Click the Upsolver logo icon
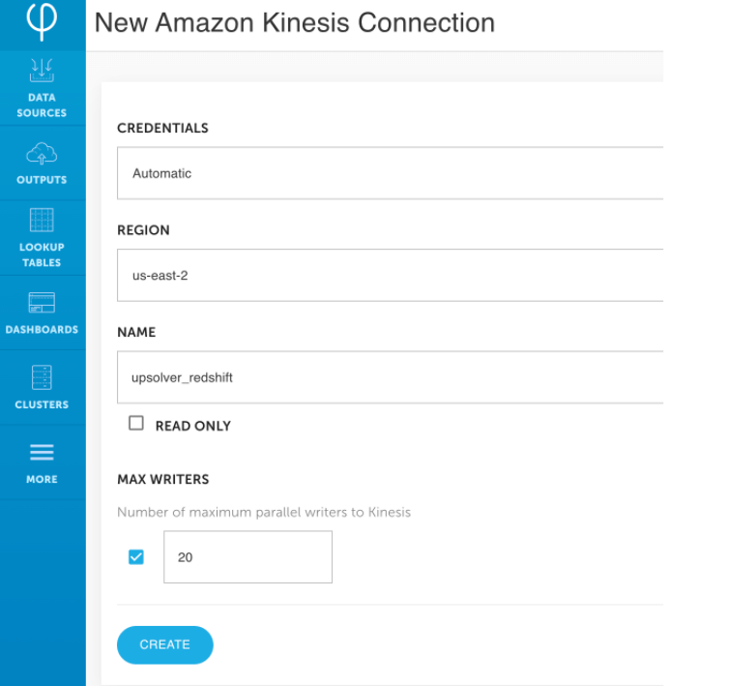 click(x=42, y=20)
